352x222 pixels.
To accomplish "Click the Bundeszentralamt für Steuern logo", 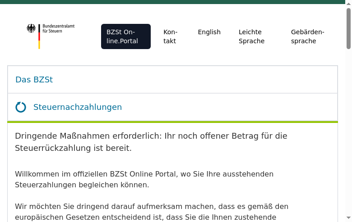I will [x=51, y=36].
